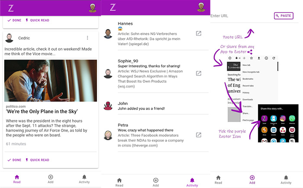Click Downloads in the tutorial browser menu

(248, 100)
